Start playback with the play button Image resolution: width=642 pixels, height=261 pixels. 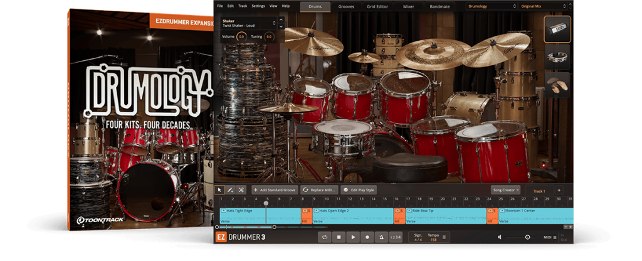(352, 237)
